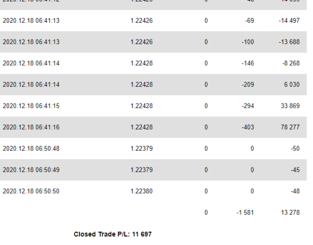Select the total profit value 13 278

click(x=290, y=213)
